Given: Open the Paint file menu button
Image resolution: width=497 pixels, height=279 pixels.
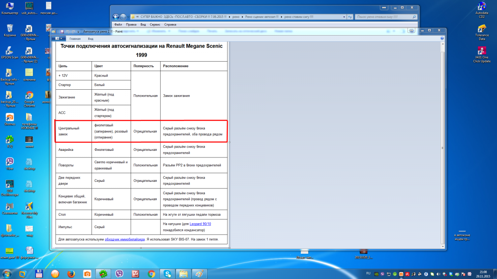Looking at the screenshot, I should coord(59,38).
